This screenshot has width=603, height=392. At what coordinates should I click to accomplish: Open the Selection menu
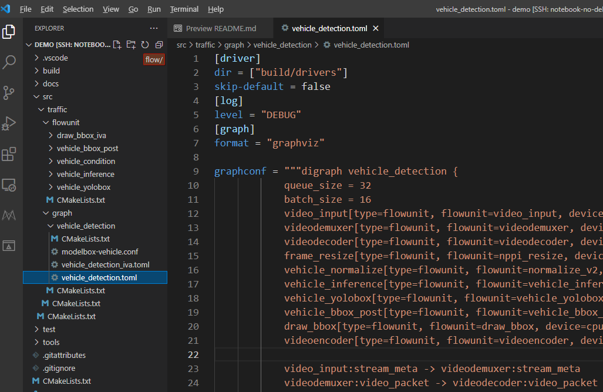(x=78, y=9)
